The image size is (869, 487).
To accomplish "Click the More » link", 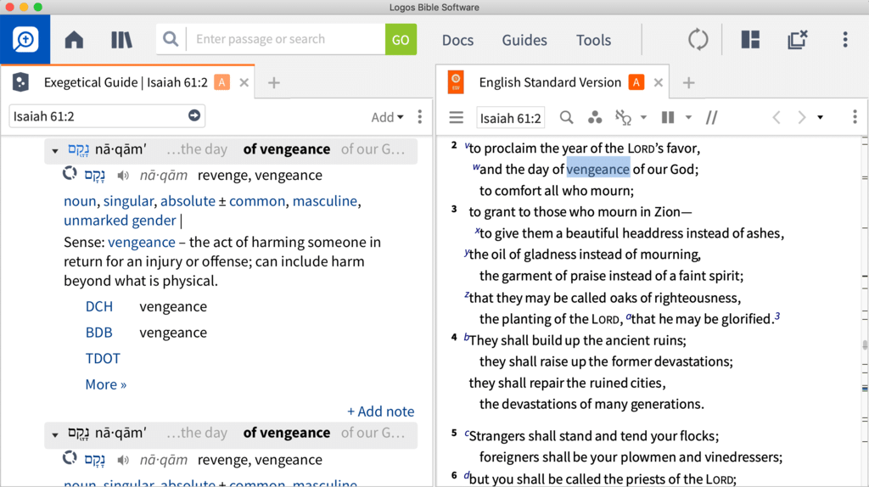I will [x=106, y=384].
